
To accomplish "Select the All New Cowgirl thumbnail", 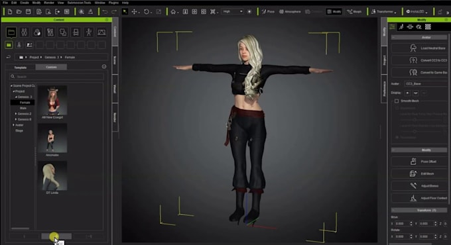I will 52,101.
